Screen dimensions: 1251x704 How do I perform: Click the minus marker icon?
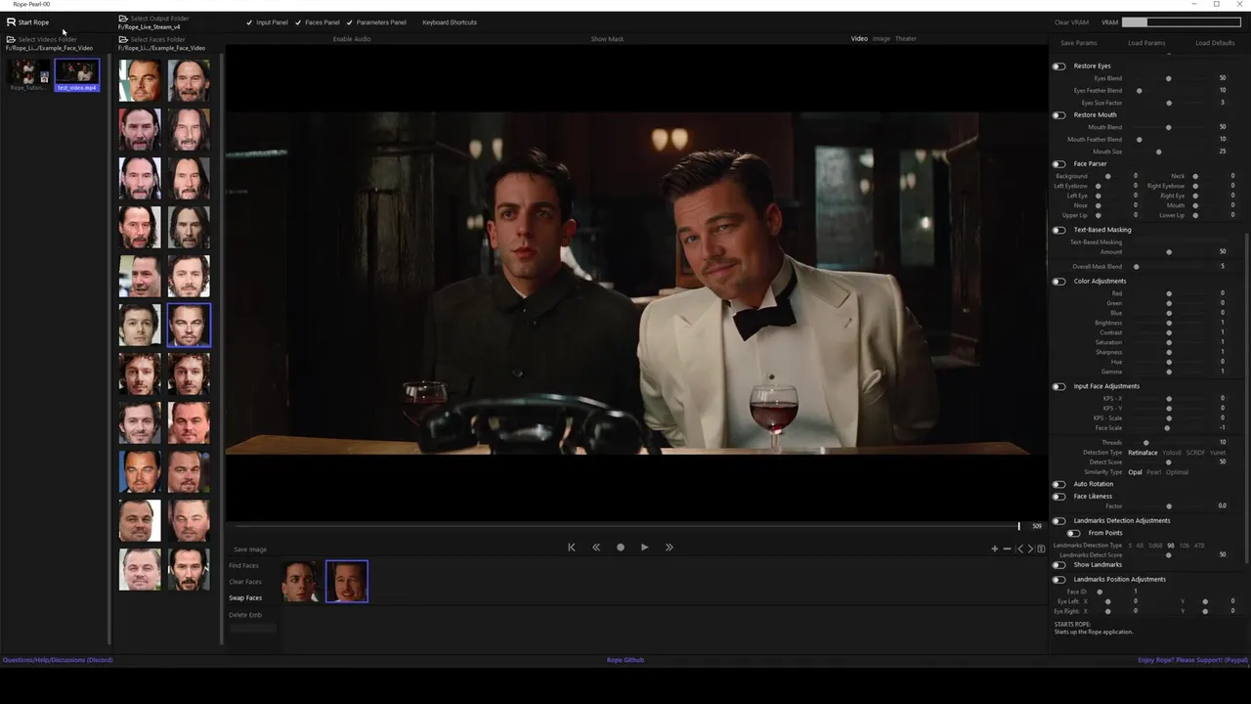(1007, 549)
